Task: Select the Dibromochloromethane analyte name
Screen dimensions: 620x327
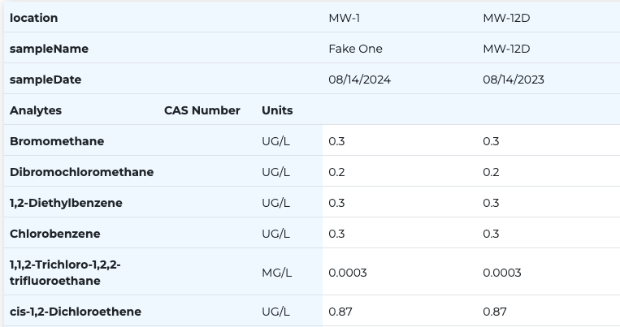Action: pos(81,172)
